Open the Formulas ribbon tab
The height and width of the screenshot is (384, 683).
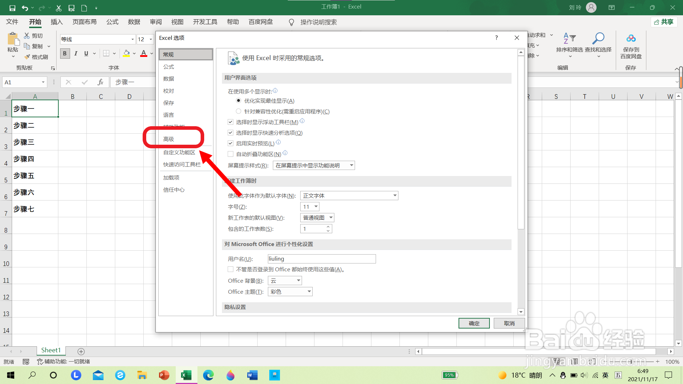point(112,22)
